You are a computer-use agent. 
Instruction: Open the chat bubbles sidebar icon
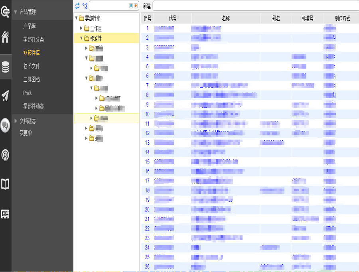click(6, 125)
